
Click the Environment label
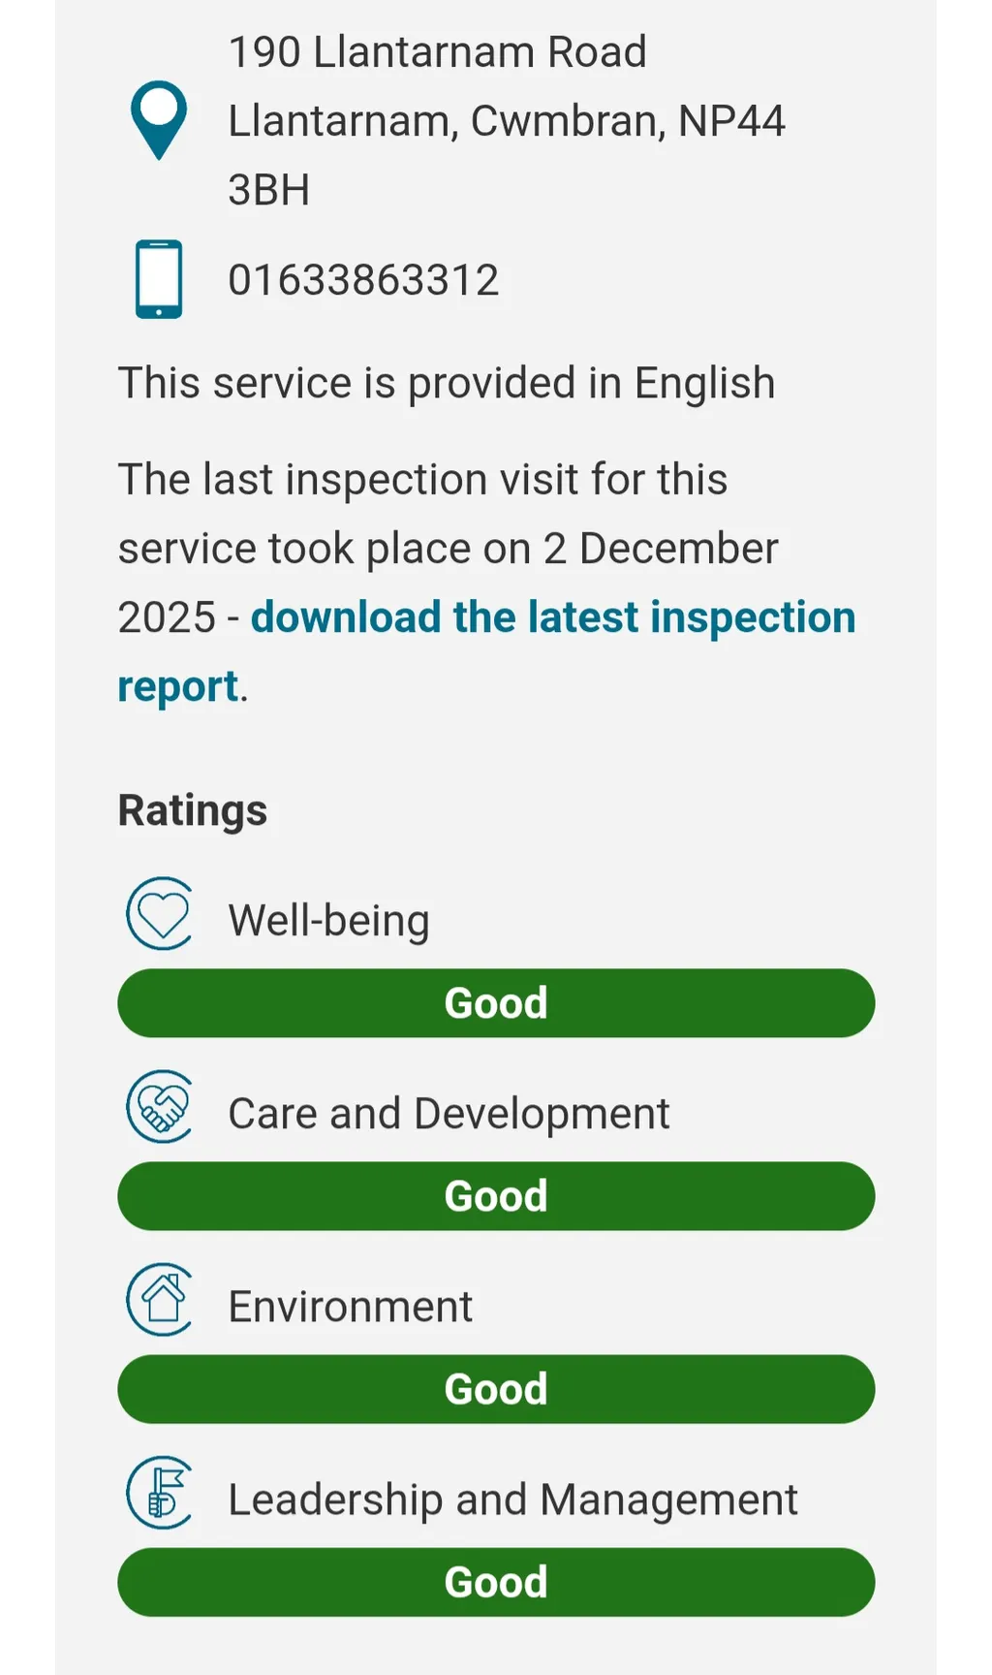click(x=350, y=1306)
